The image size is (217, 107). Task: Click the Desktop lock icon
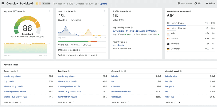tap(79, 50)
